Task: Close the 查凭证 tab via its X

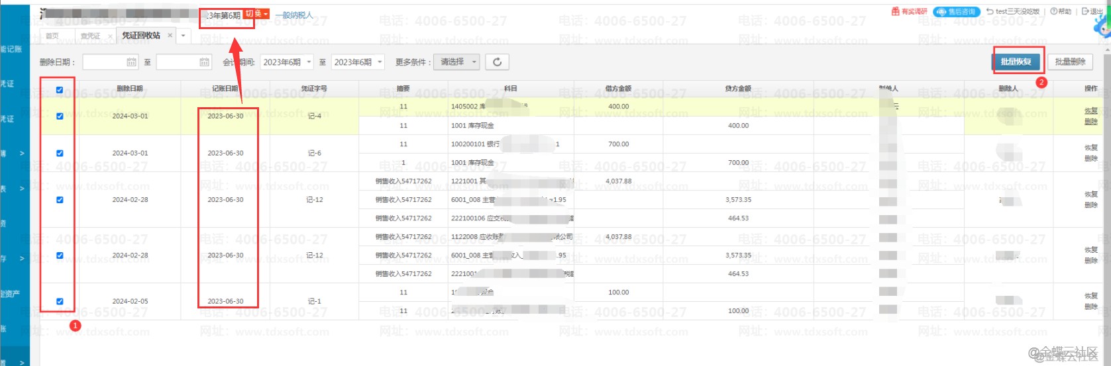Action: click(x=109, y=36)
